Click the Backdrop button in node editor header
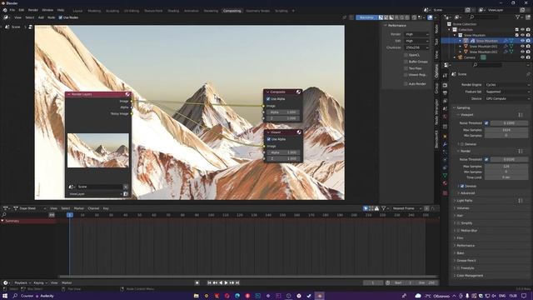The height and width of the screenshot is (300, 533). 366,17
